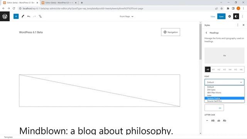Open the Styles panel more options
Image resolution: width=247 pixels, height=139 pixels.
tap(238, 25)
